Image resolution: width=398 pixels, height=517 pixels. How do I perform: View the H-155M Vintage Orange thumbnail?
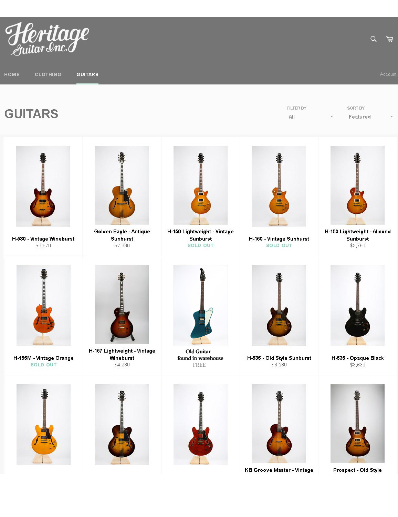tap(43, 305)
